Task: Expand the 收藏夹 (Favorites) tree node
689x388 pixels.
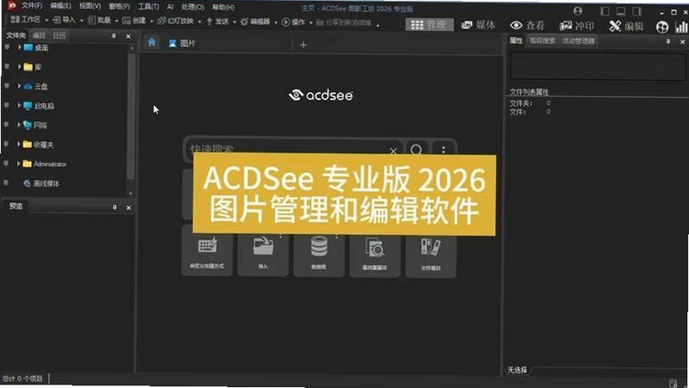Action: coord(19,144)
